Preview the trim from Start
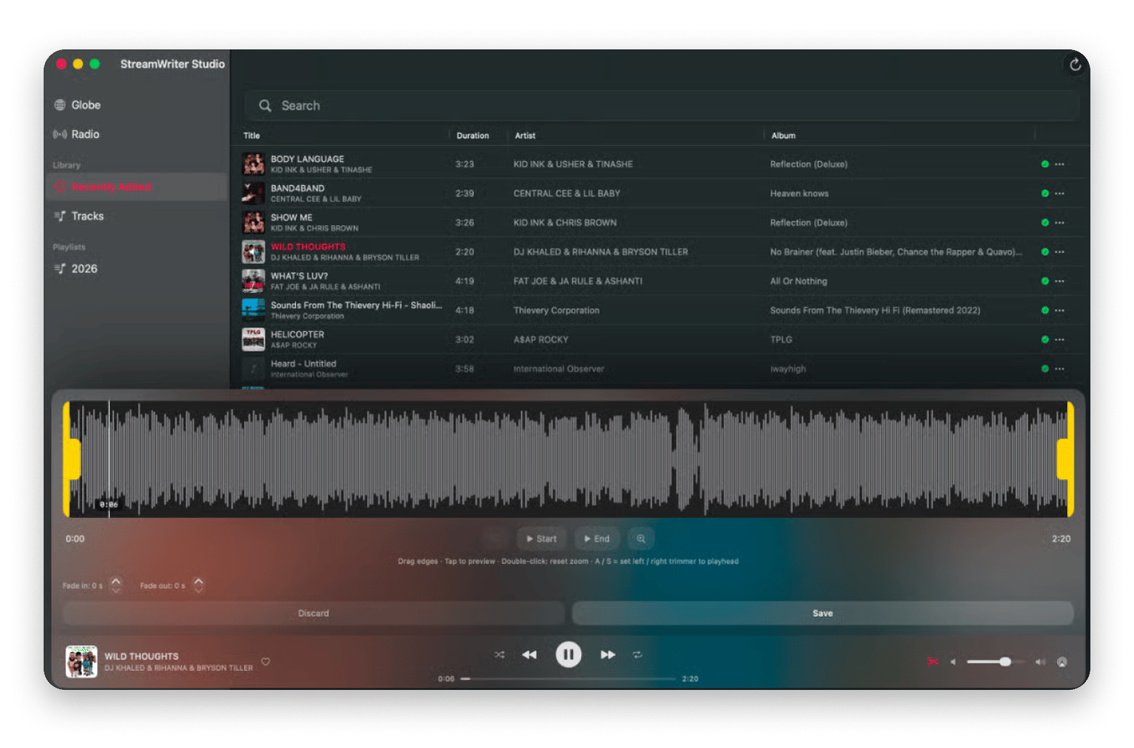1134x748 pixels. pyautogui.click(x=542, y=539)
